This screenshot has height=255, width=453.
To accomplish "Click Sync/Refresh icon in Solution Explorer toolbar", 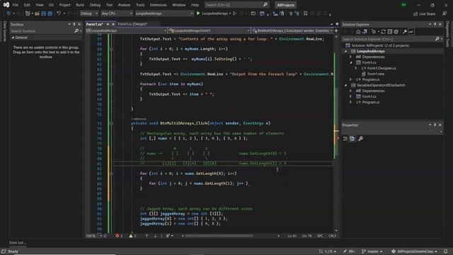I will pos(384,31).
